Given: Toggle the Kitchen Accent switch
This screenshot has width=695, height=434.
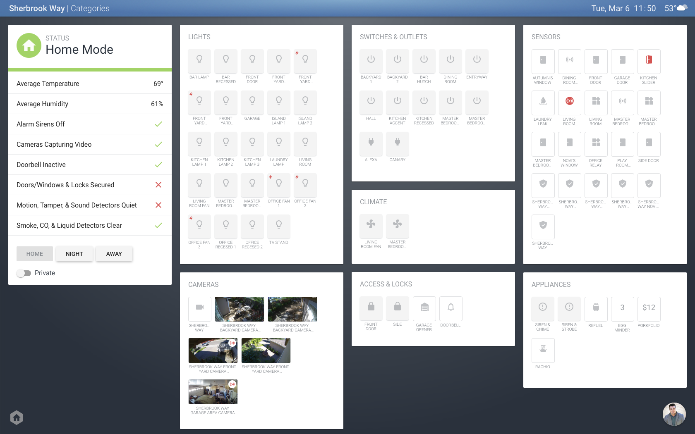Looking at the screenshot, I should point(398,103).
